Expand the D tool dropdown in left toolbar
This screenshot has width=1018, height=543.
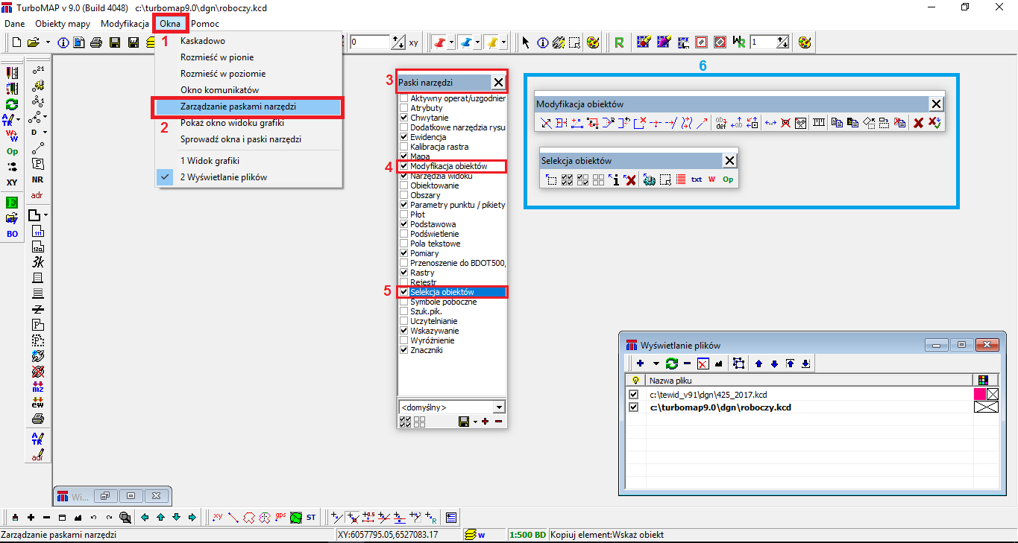point(46,133)
